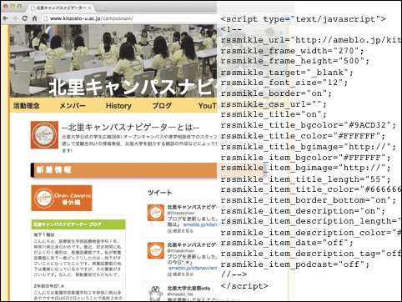Viewport: 402px width, 302px height.
Task: Click the 新着情報 section heading
Action: click(54, 170)
